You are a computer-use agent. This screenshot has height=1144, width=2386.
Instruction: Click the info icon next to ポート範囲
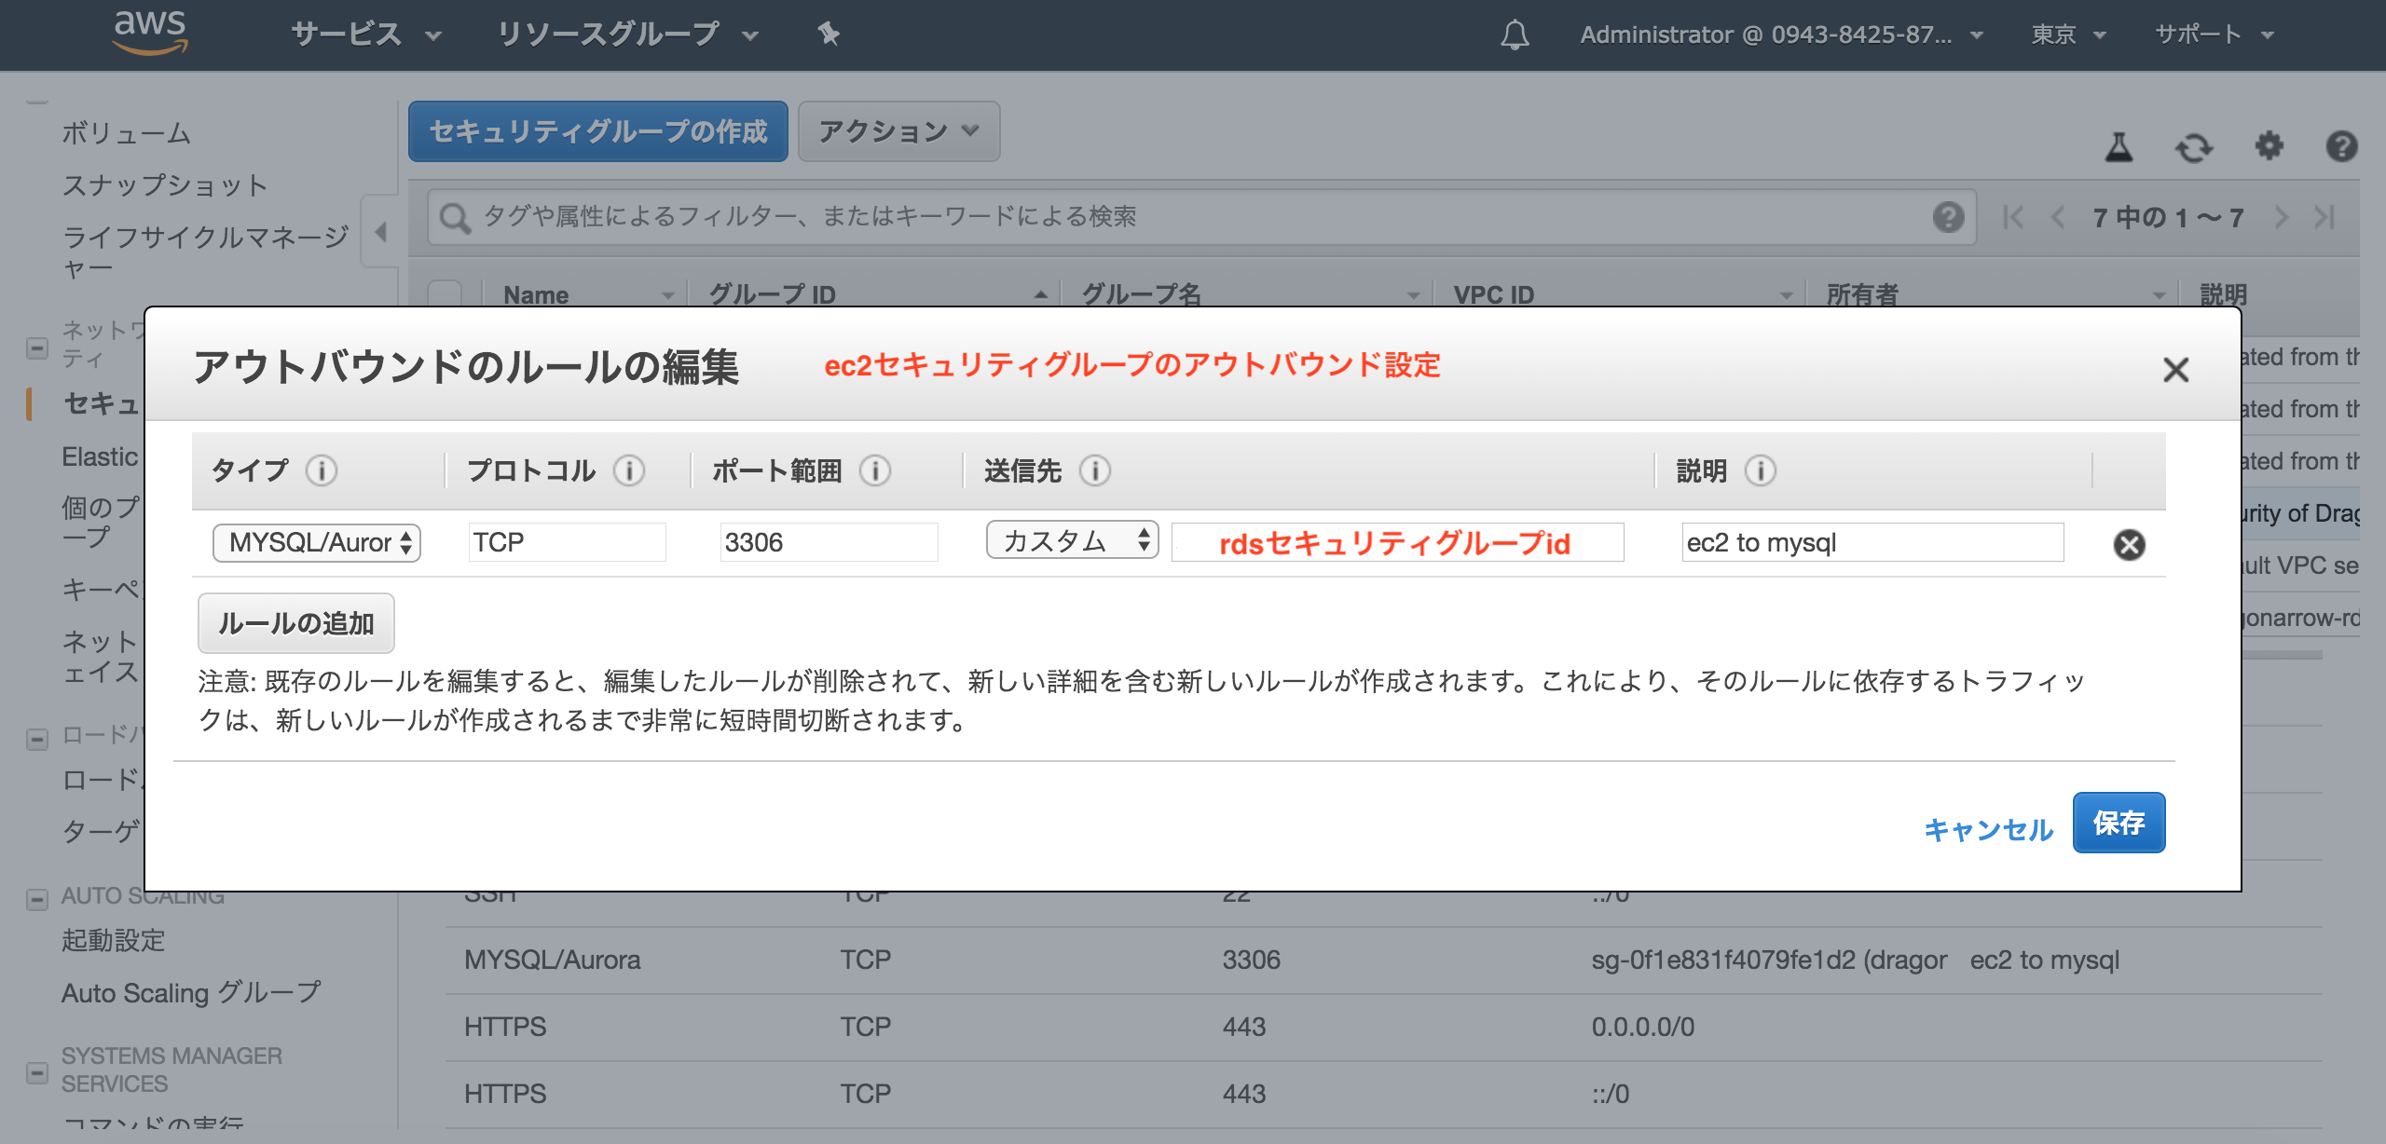tap(874, 470)
